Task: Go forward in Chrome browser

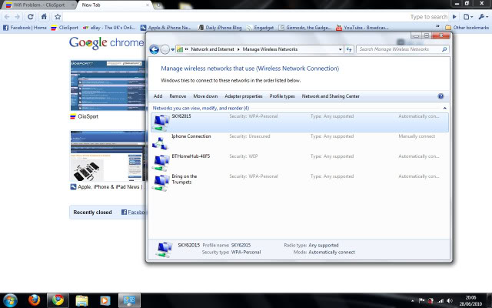Action: (x=18, y=17)
